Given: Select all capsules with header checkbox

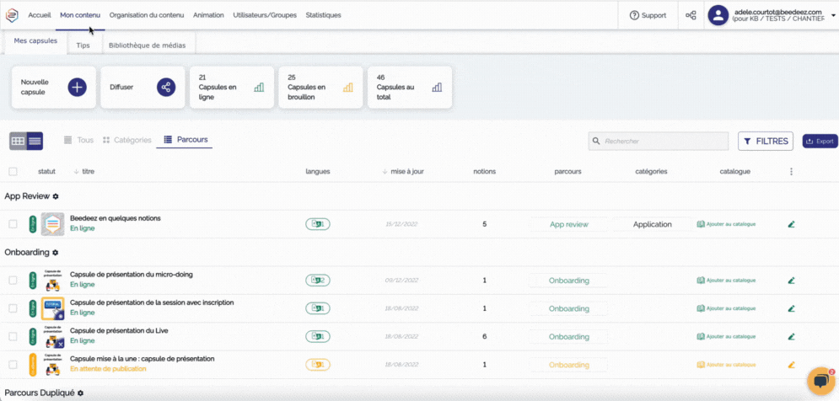Looking at the screenshot, I should (13, 171).
